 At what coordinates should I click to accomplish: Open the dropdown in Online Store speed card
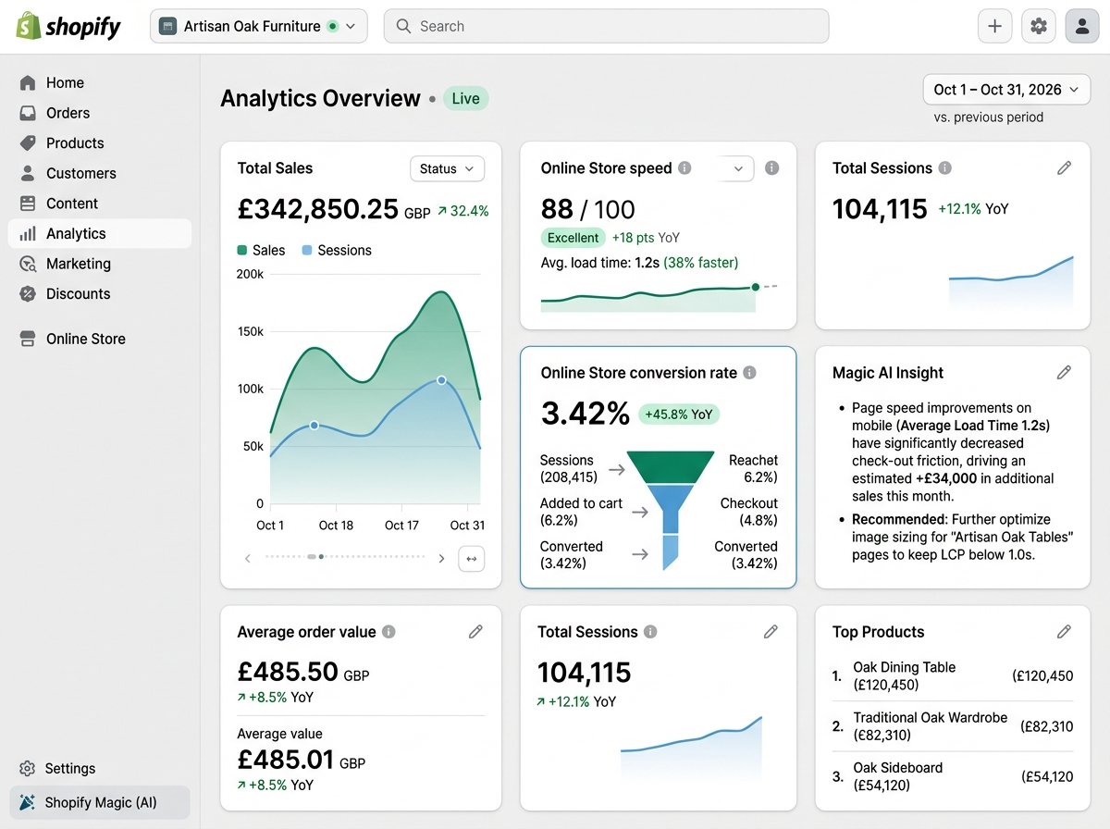coord(737,168)
